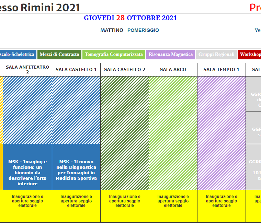
Task: Open Inaugurazione cell under Sala Arco
Action: tap(173, 201)
